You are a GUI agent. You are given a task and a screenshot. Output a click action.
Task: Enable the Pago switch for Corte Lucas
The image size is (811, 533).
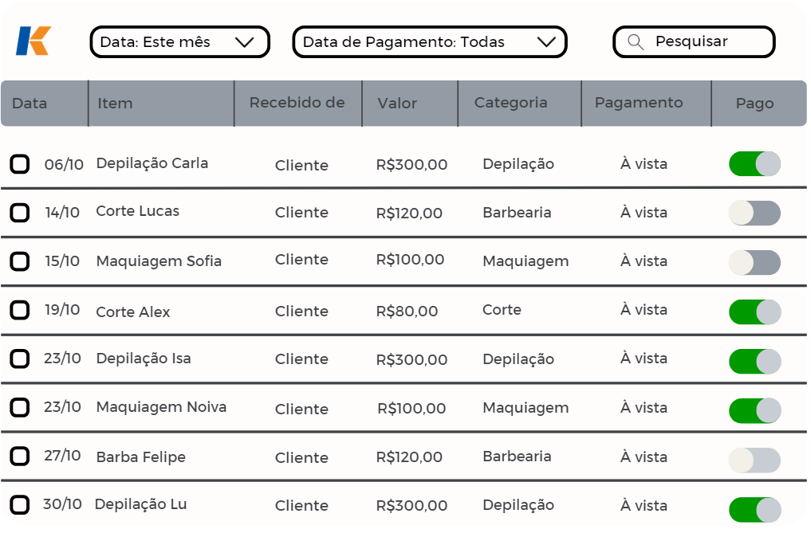(x=754, y=213)
